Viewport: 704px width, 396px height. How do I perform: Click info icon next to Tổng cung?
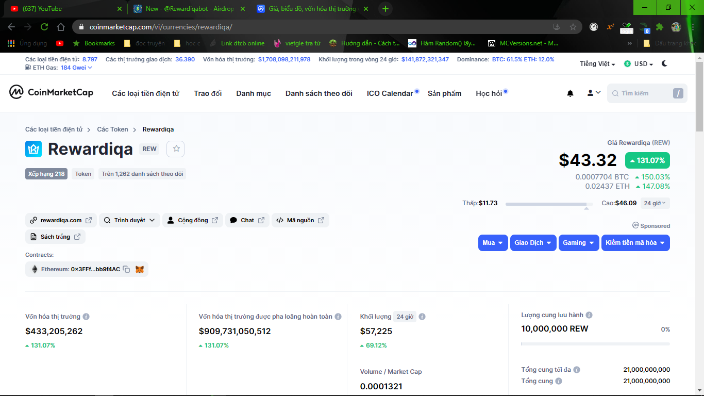559,381
